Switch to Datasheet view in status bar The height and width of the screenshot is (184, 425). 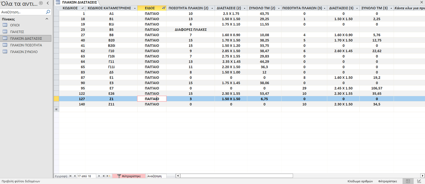(408, 181)
